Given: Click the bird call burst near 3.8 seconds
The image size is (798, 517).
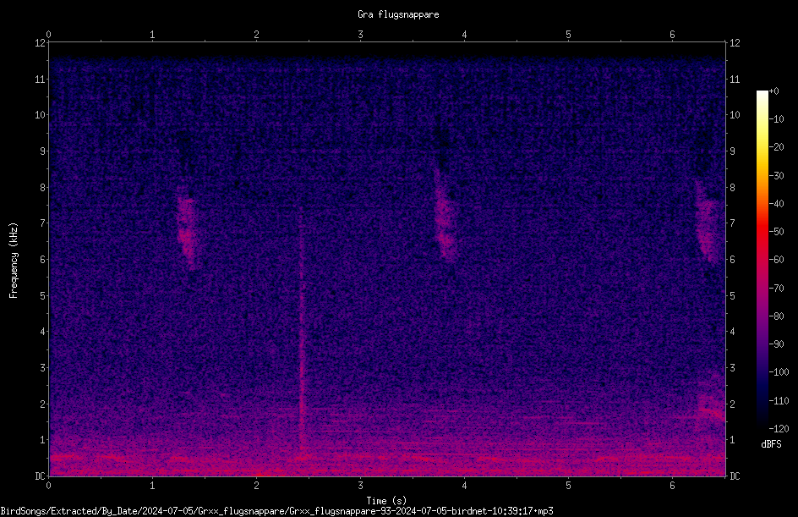Looking at the screenshot, I should click(445, 217).
